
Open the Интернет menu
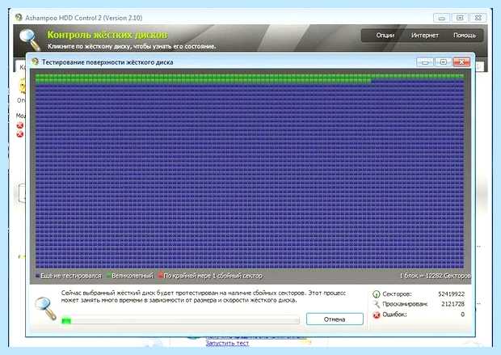pos(424,36)
